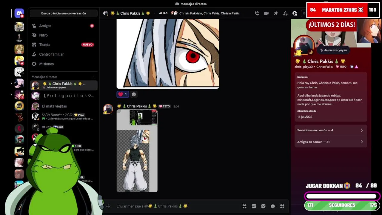Click the TETO tag in profile panel
The image size is (382, 215).
(x=341, y=67)
